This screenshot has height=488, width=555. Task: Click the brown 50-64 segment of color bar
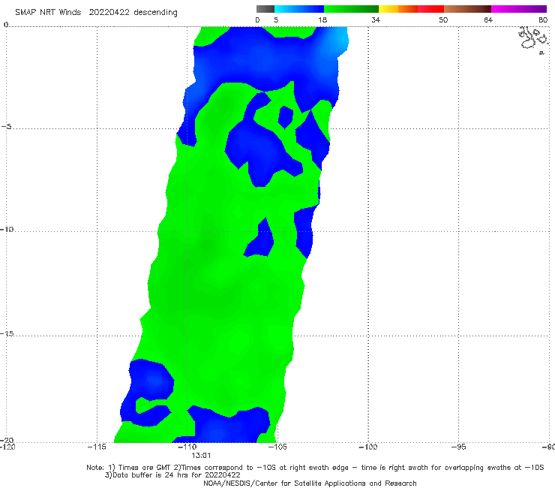467,9
